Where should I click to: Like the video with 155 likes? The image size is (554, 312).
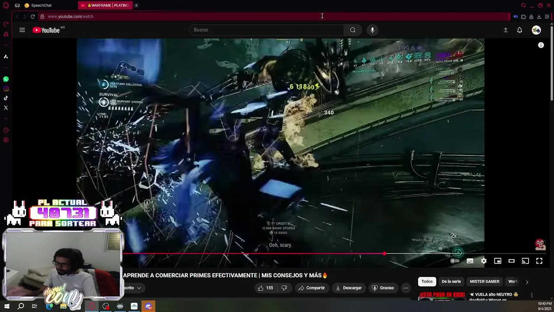265,288
